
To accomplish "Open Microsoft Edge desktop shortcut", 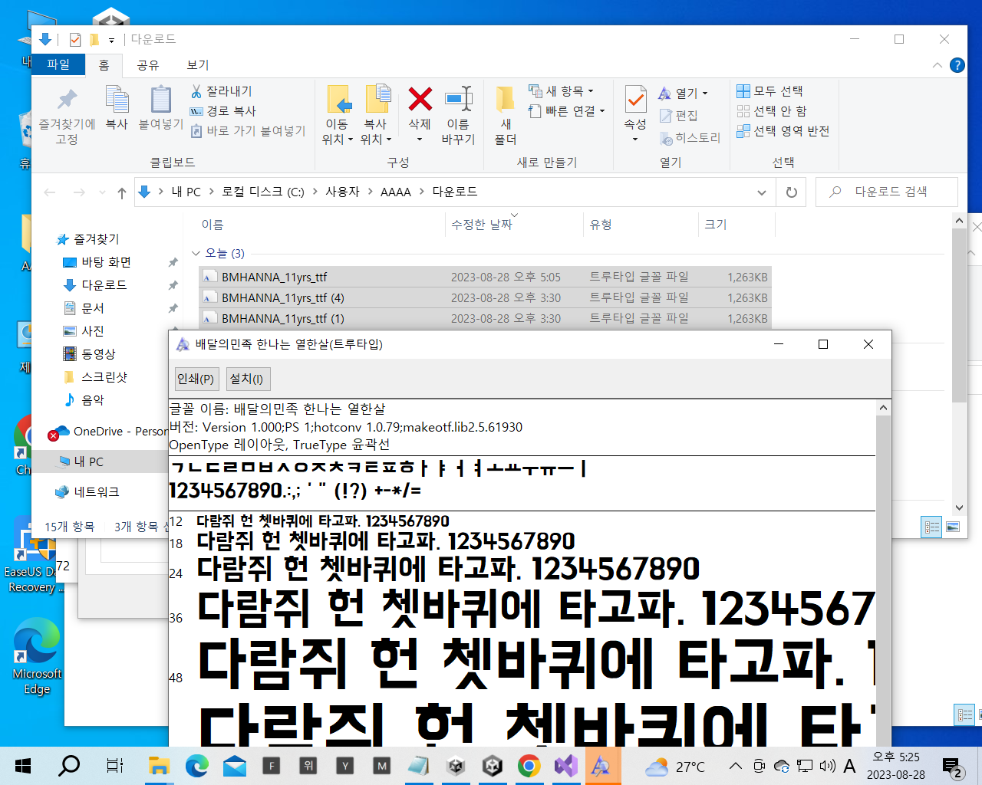I will [36, 657].
